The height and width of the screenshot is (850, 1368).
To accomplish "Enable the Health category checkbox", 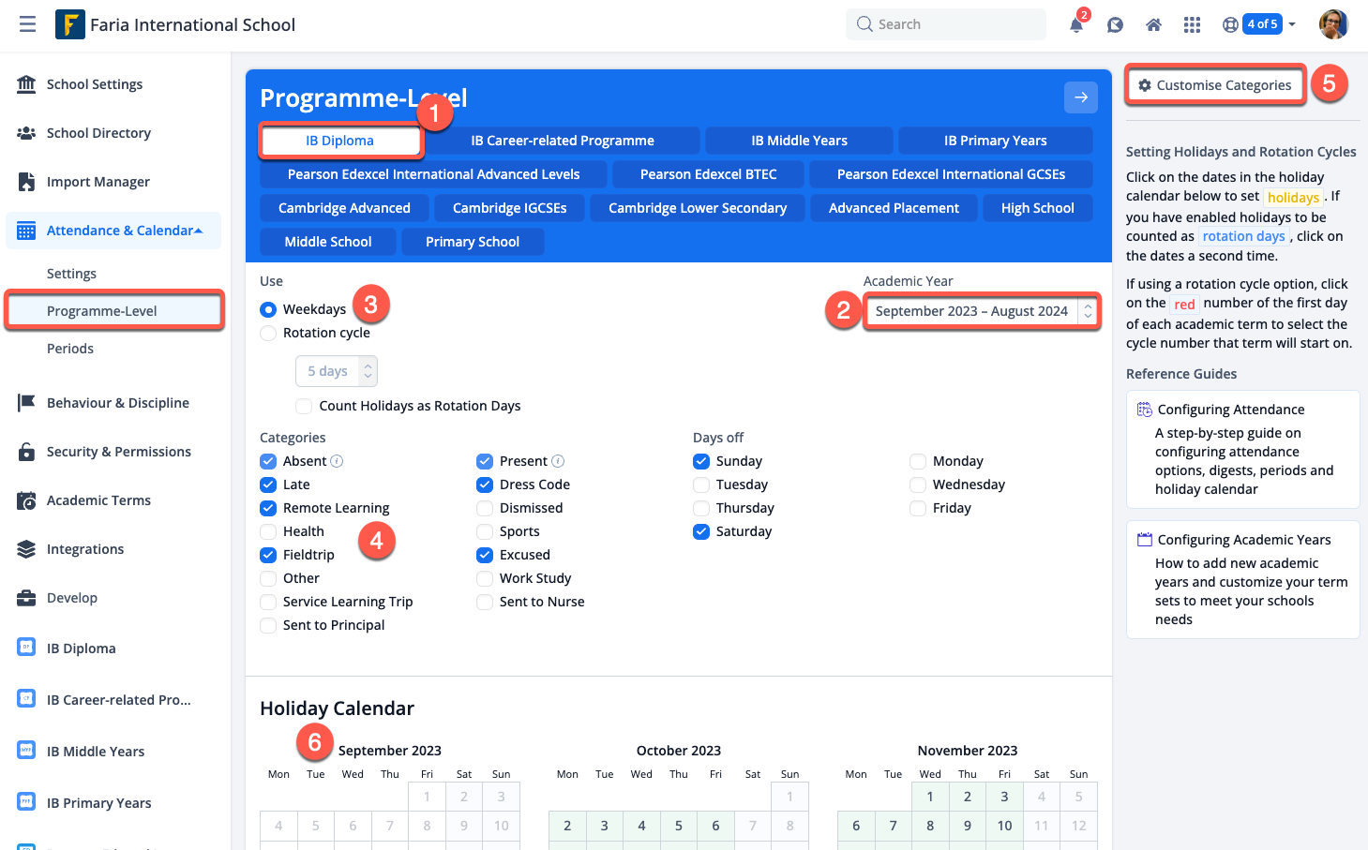I will tap(268, 531).
